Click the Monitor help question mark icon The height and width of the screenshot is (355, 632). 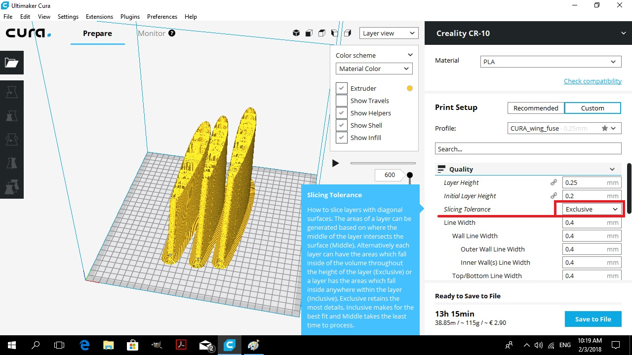point(172,33)
